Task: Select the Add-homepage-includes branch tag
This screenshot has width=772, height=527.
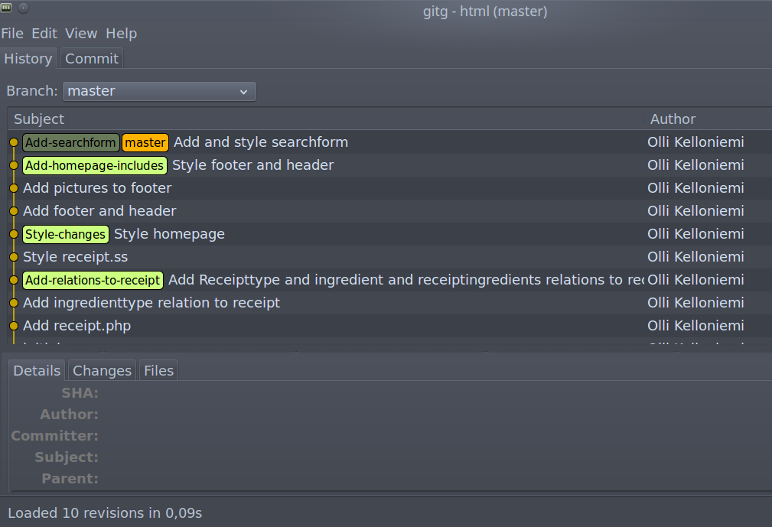Action: [95, 165]
